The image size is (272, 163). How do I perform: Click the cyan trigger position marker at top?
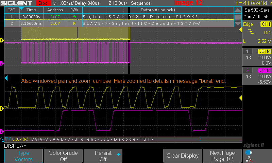pos(21,8)
